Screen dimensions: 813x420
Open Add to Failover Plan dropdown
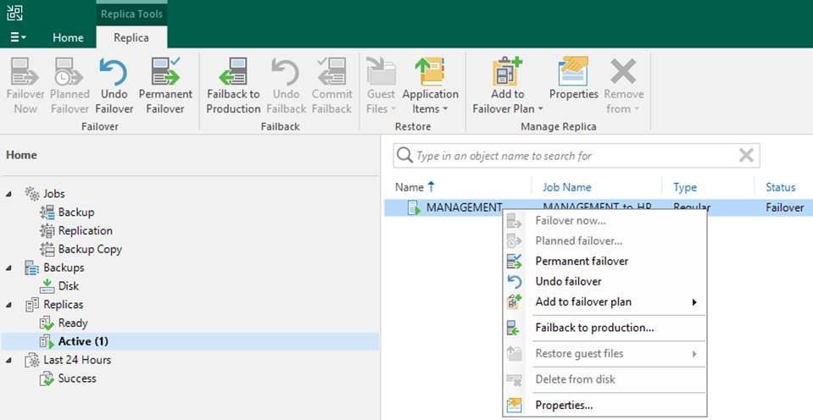[508, 86]
